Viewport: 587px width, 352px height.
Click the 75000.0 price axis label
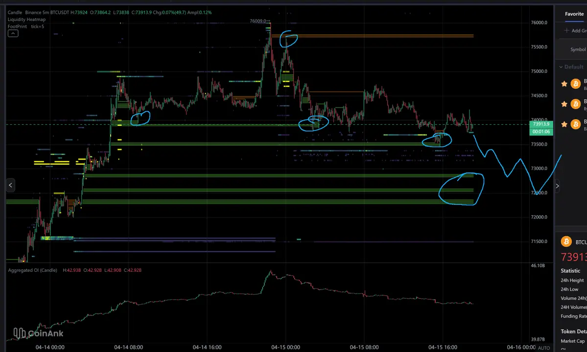tap(539, 71)
